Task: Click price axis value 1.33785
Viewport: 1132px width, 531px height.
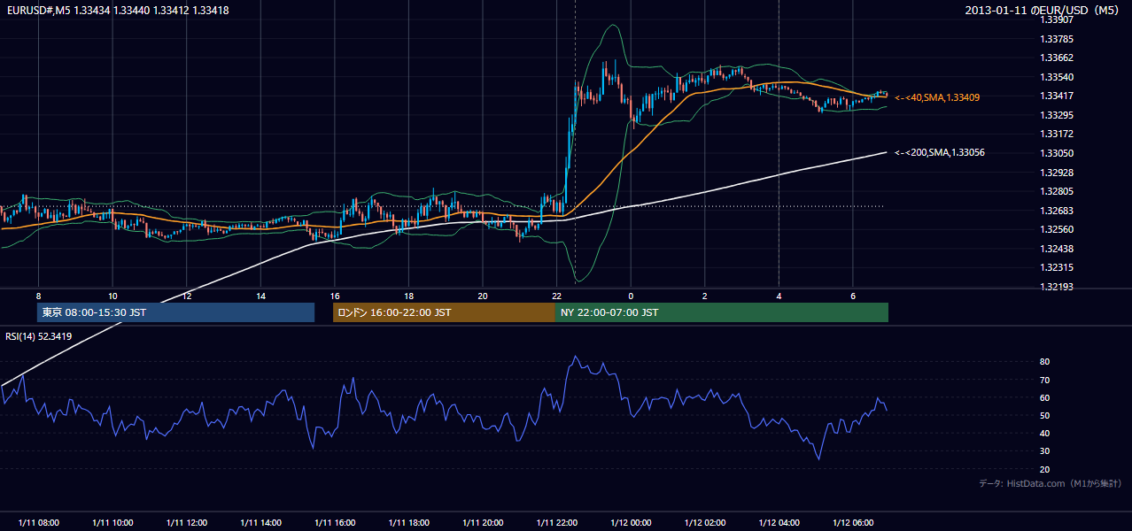Action: [1057, 39]
